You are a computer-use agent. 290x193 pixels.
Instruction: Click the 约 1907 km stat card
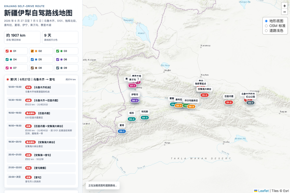(x=22, y=37)
